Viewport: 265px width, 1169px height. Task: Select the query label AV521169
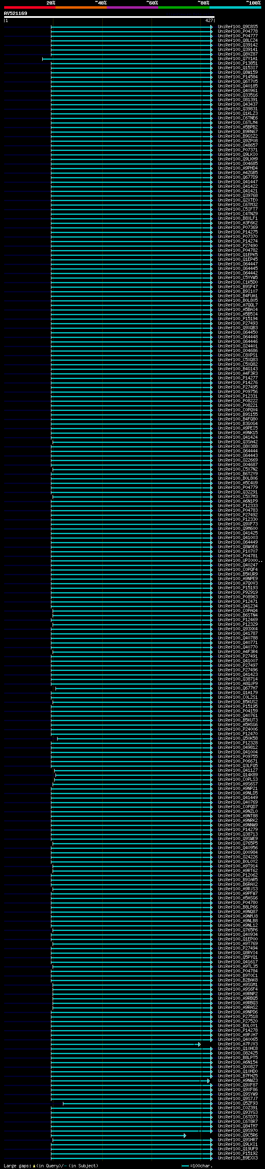pos(15,13)
